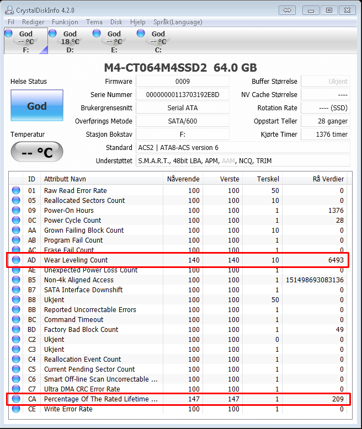This screenshot has width=362, height=429.
Task: Click the blue God health status button
Action: (x=37, y=105)
